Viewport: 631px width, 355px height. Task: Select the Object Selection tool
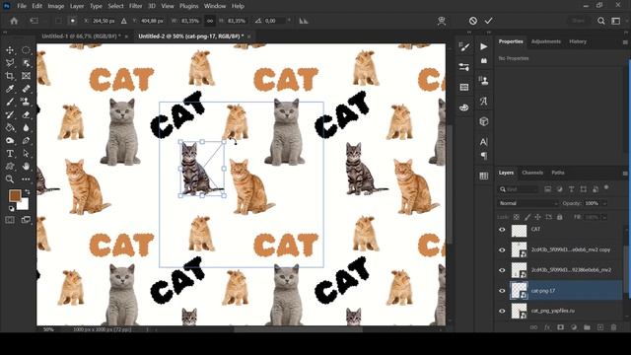[x=26, y=63]
